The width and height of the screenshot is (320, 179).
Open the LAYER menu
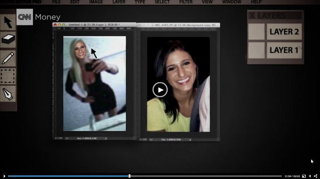tap(119, 2)
